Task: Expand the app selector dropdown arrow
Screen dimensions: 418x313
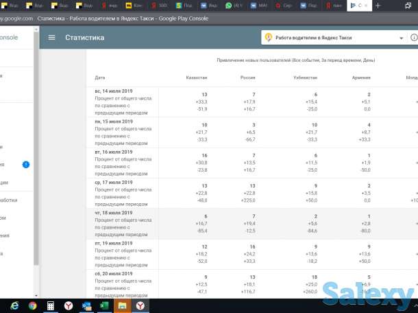Action: (x=402, y=38)
